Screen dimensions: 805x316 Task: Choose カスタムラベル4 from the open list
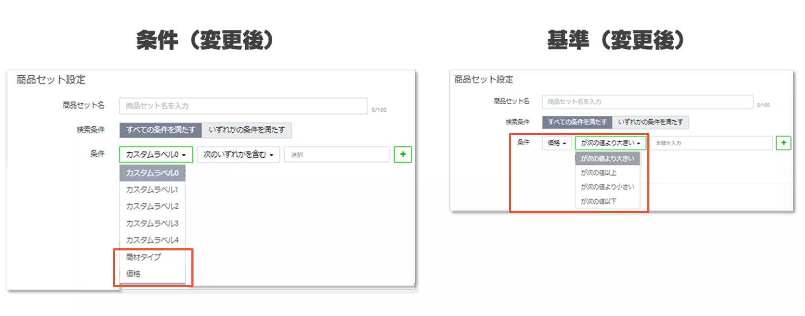tap(152, 240)
